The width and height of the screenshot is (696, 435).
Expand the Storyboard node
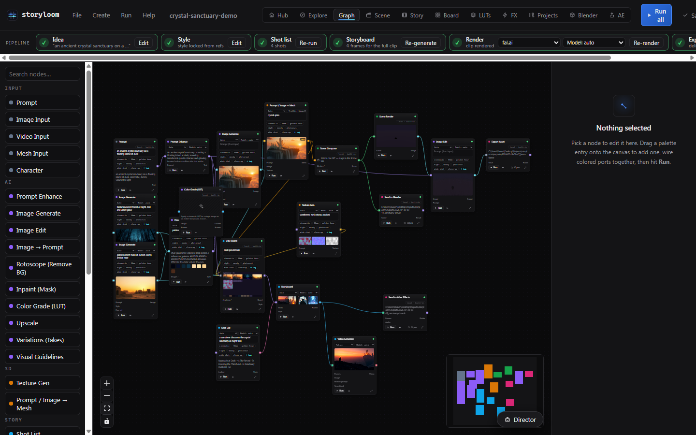click(315, 317)
